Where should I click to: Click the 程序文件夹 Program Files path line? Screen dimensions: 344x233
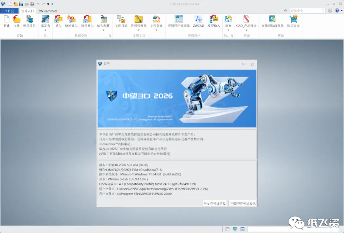click(136, 194)
